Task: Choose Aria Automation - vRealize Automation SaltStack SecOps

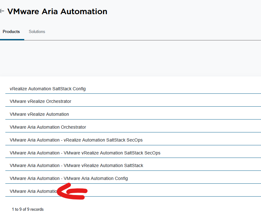Action: [x=76, y=140]
